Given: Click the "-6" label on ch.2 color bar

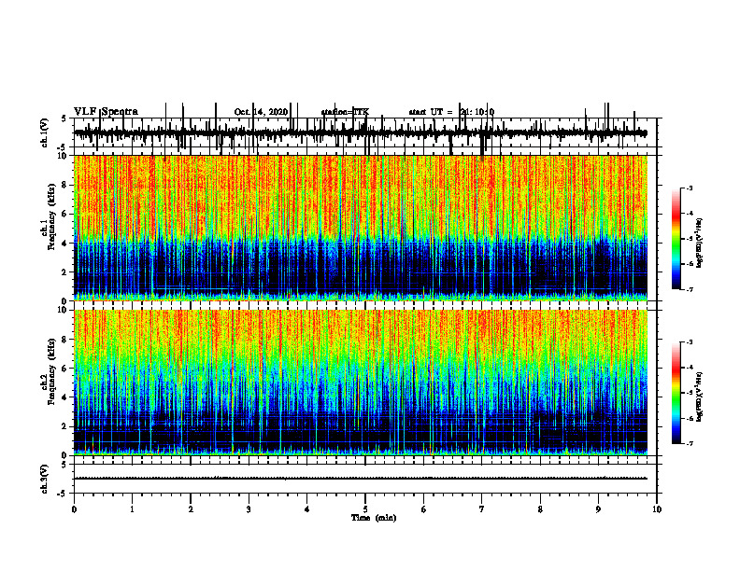Looking at the screenshot, I should pyautogui.click(x=690, y=418).
